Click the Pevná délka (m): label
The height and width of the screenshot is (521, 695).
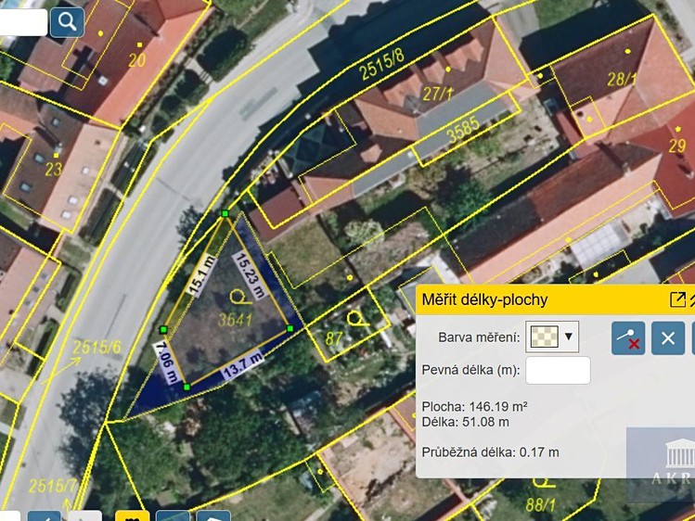(x=470, y=370)
